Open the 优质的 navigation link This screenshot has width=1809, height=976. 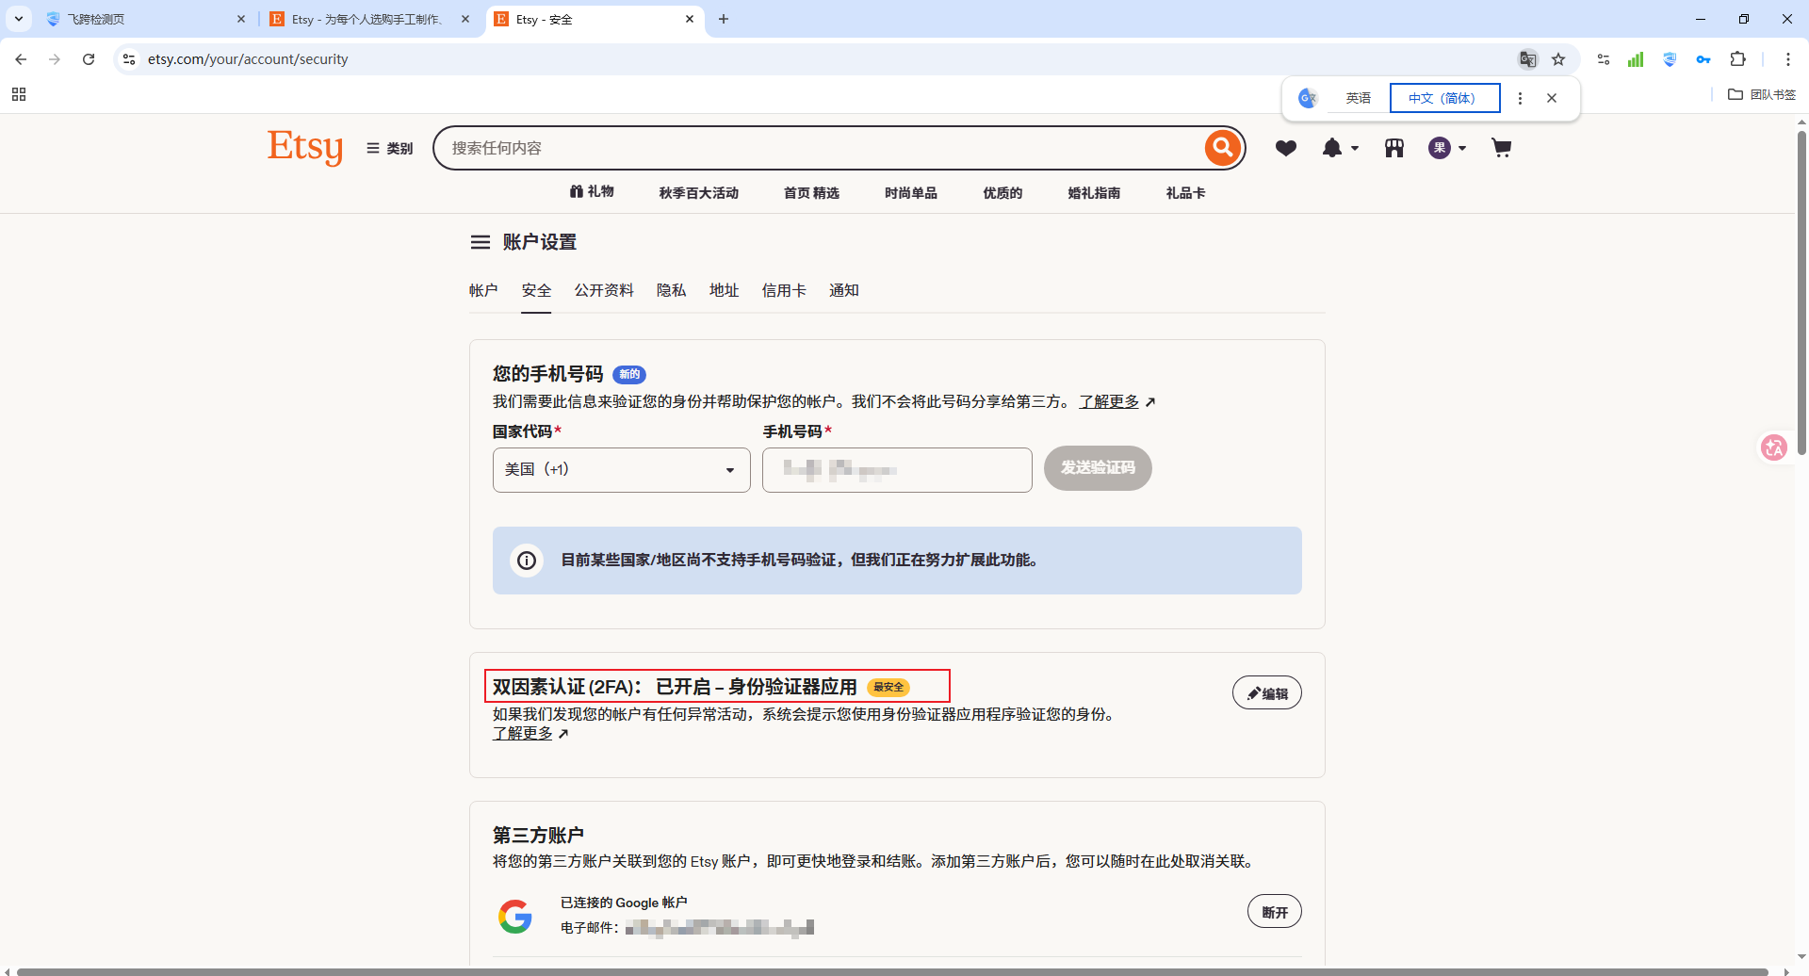click(1002, 193)
